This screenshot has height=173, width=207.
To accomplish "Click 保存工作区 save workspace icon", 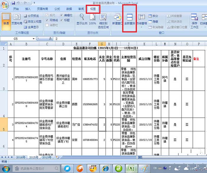I will click(x=194, y=19).
